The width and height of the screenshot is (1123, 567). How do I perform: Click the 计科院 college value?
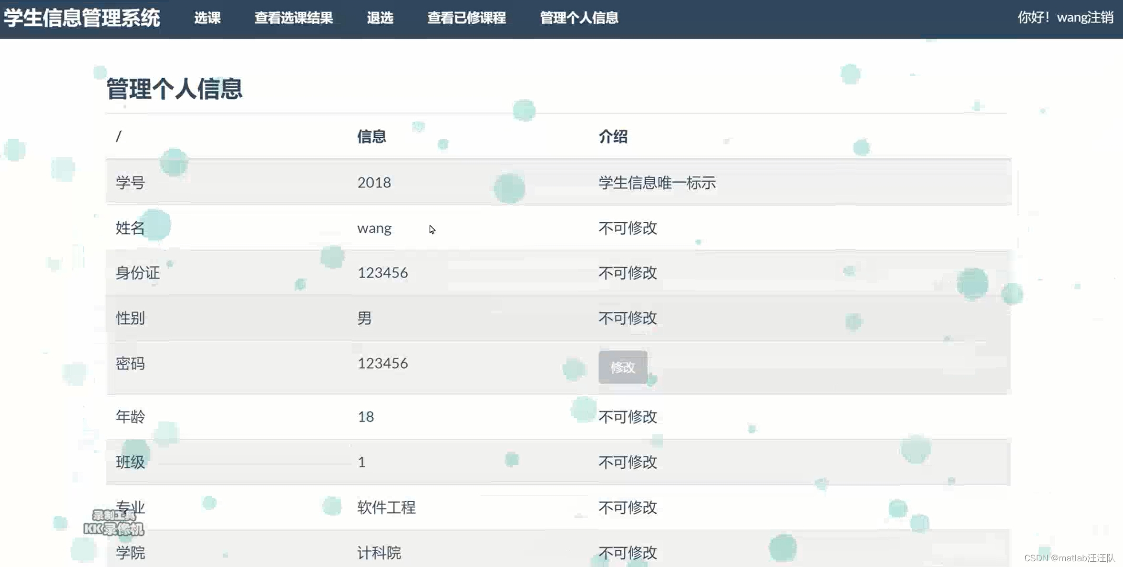(x=379, y=553)
